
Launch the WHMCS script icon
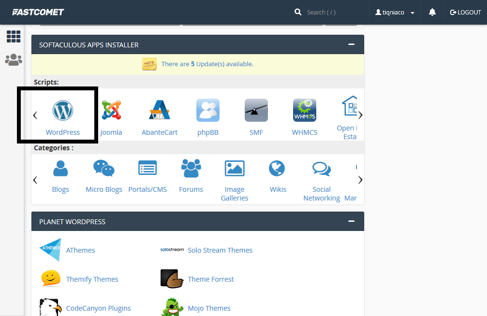[x=305, y=110]
